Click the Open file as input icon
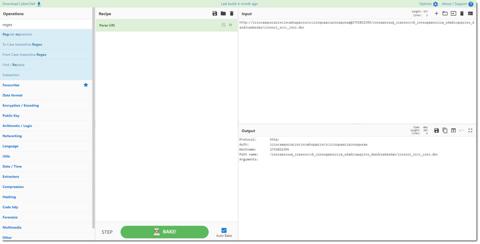The image size is (480, 244). (453, 13)
